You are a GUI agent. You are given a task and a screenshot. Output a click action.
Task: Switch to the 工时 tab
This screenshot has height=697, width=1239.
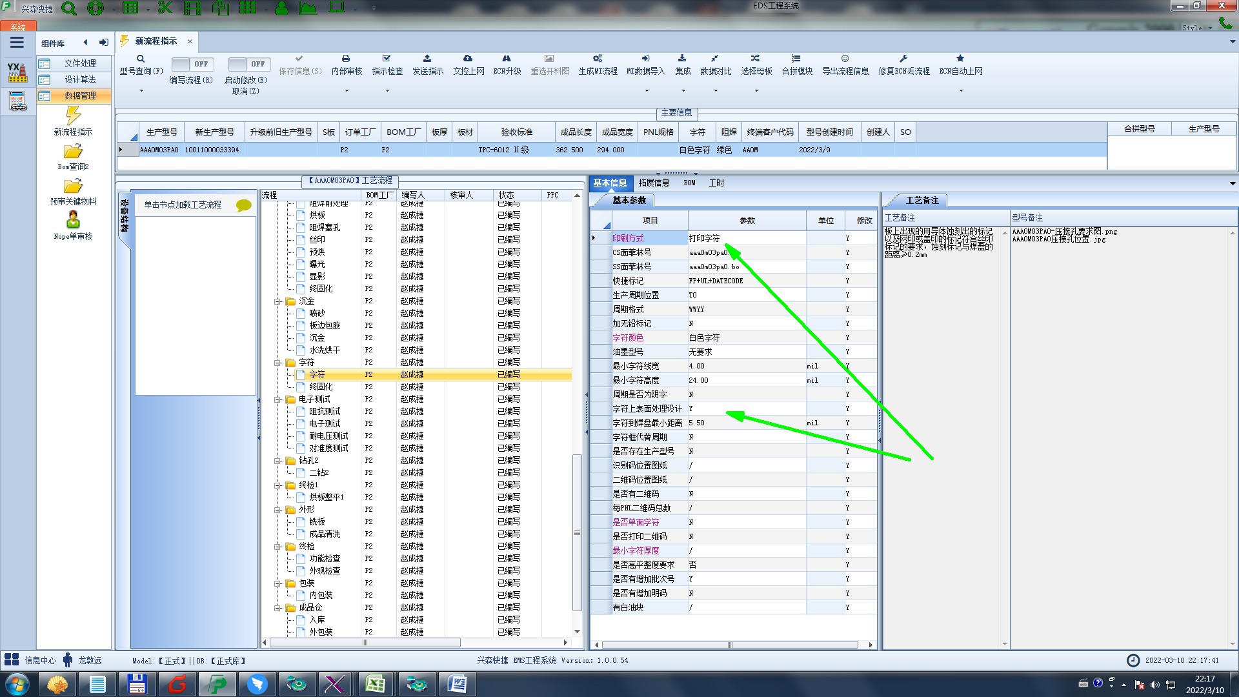tap(716, 183)
